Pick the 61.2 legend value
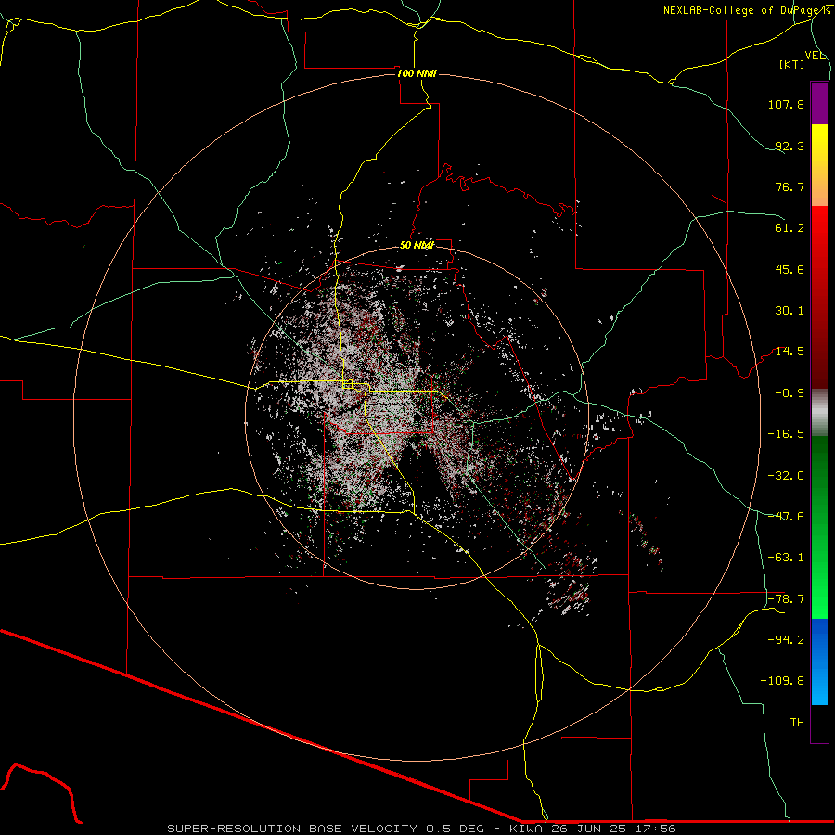The height and width of the screenshot is (835, 835). pos(790,228)
